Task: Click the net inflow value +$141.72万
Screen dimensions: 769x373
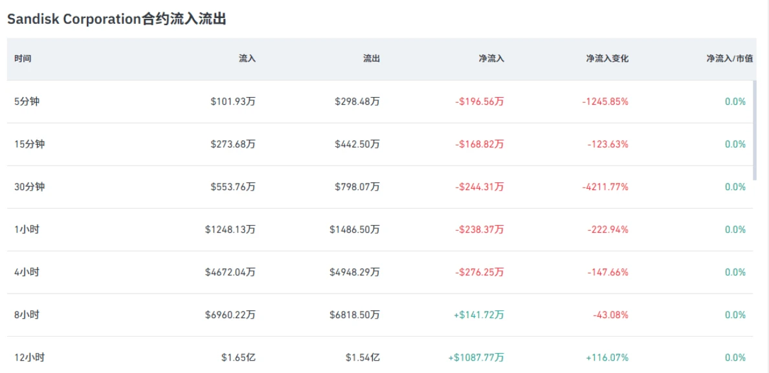Action: tap(478, 315)
